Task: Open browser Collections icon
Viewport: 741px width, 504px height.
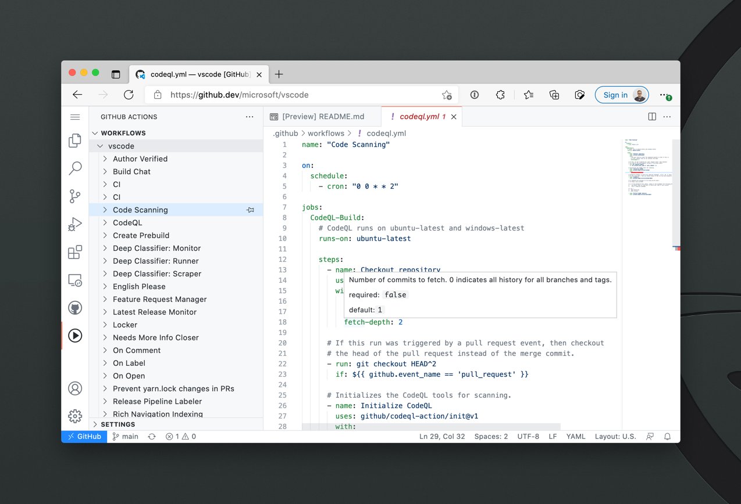Action: tap(554, 95)
